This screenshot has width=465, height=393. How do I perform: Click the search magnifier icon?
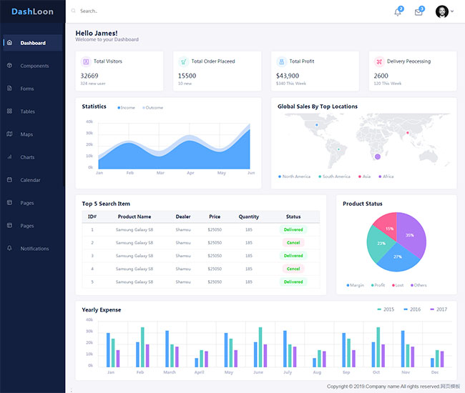[x=74, y=11]
